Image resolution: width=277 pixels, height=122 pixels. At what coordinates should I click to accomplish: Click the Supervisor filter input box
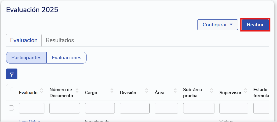(234, 108)
